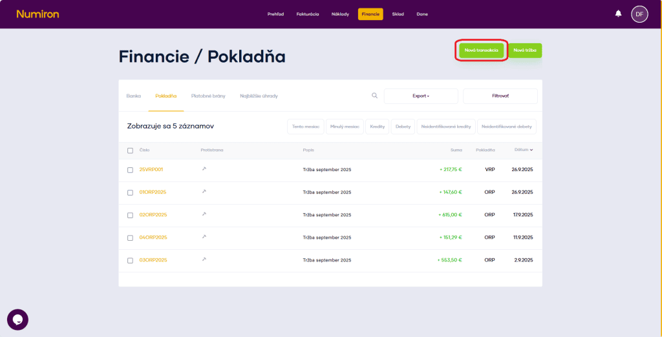Apply the Debety quick filter
The height and width of the screenshot is (337, 662).
403,127
